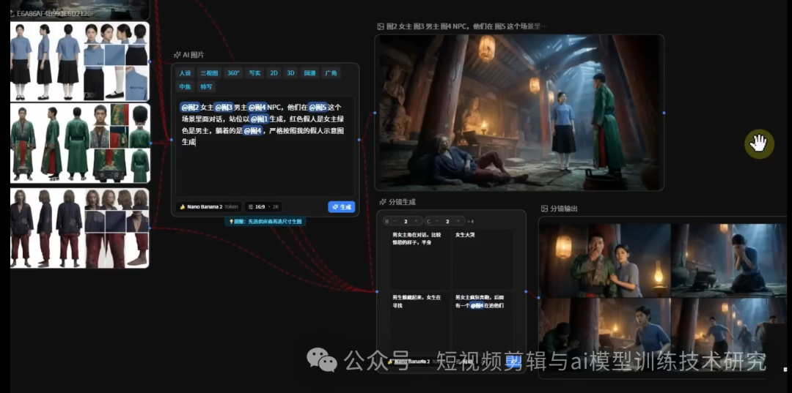Image resolution: width=792 pixels, height=393 pixels.
Task: Decrease the C columns count
Action: tap(436, 221)
